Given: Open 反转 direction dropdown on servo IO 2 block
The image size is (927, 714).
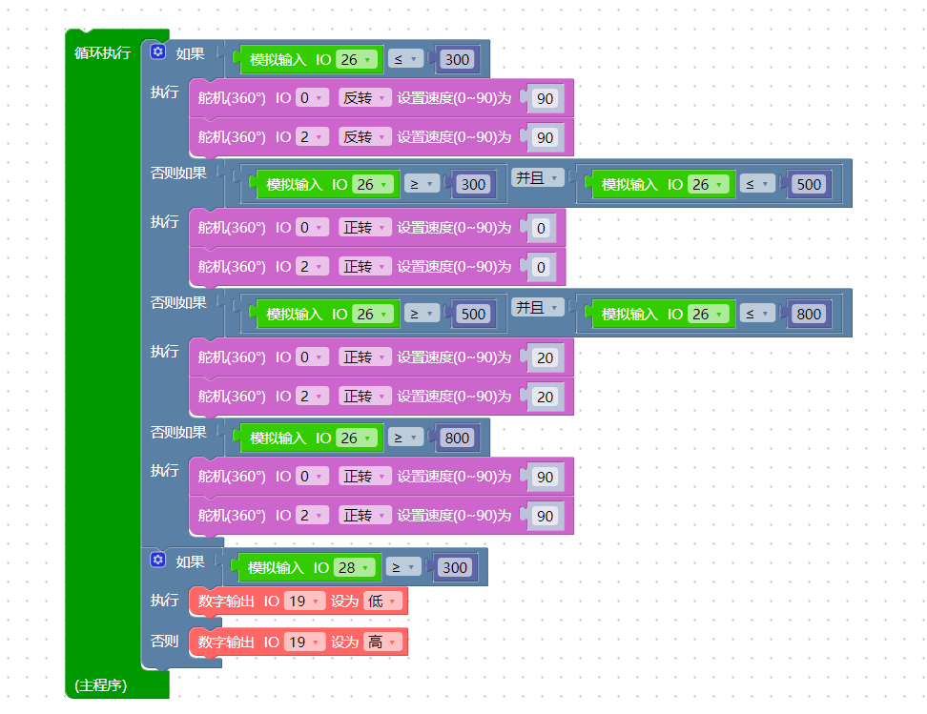Looking at the screenshot, I should (x=364, y=137).
